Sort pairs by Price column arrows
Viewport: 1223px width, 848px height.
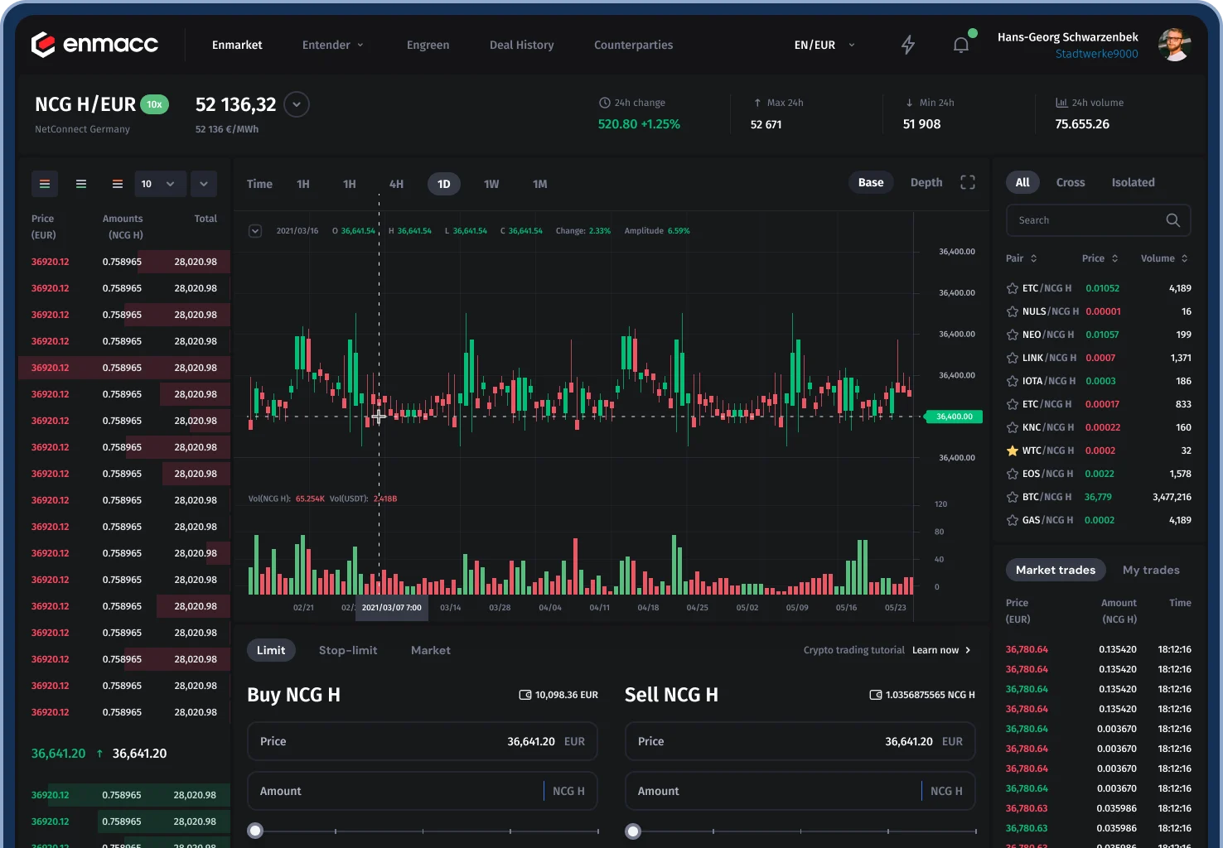[1115, 258]
